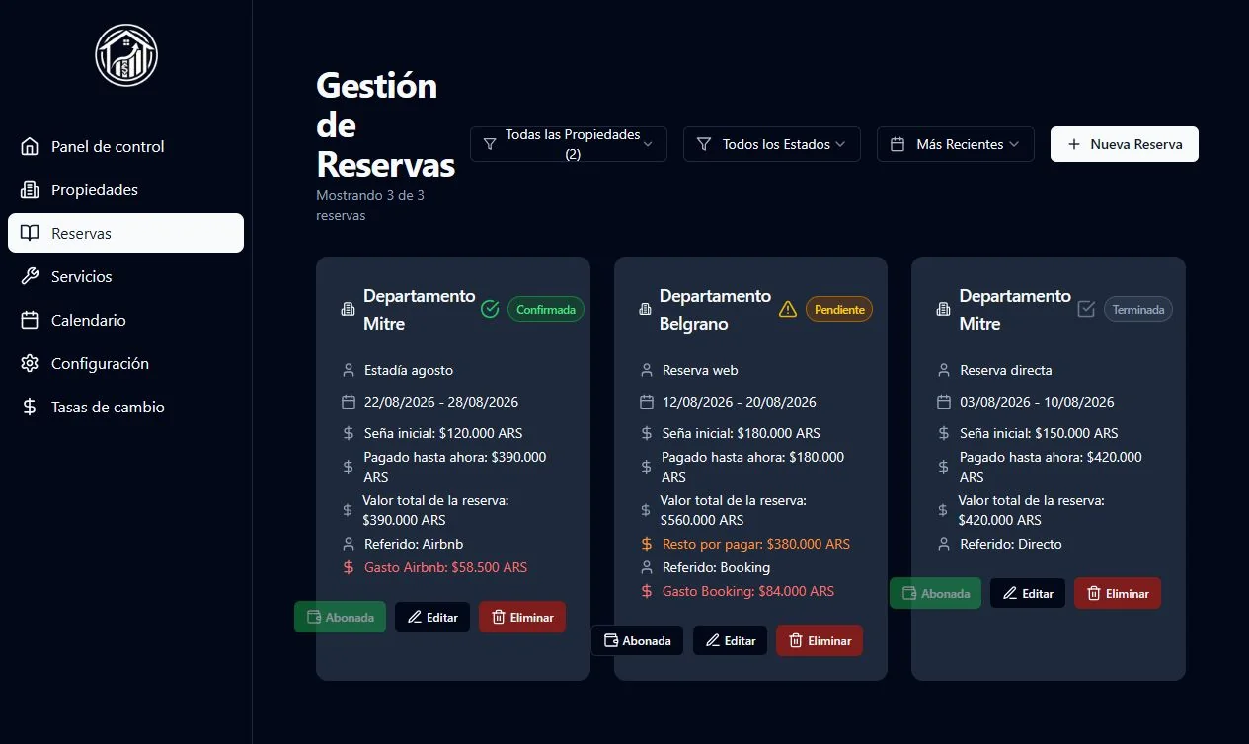Click "Gasto Booking: $84.000 ARS" text
The image size is (1249, 744).
pos(748,591)
